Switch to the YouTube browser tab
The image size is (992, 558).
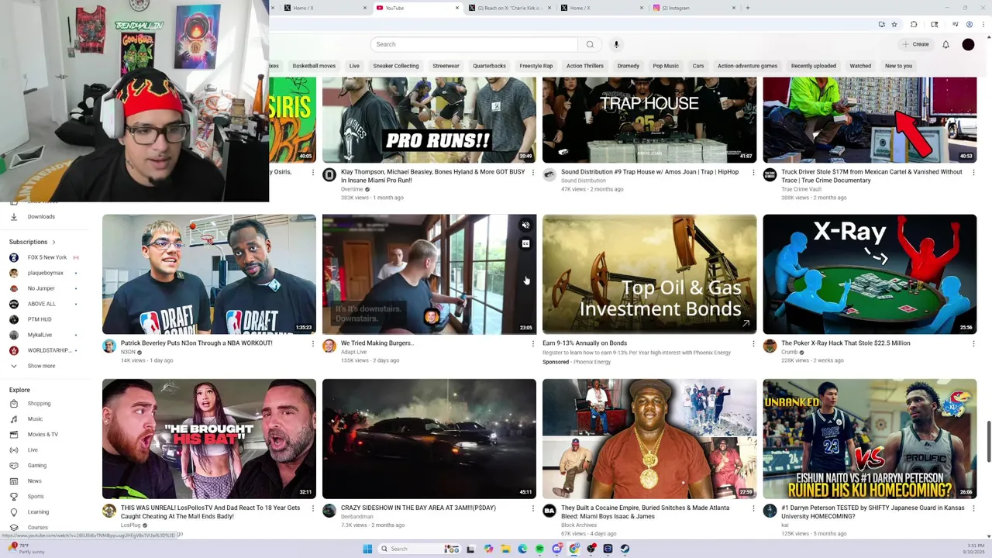click(x=416, y=8)
